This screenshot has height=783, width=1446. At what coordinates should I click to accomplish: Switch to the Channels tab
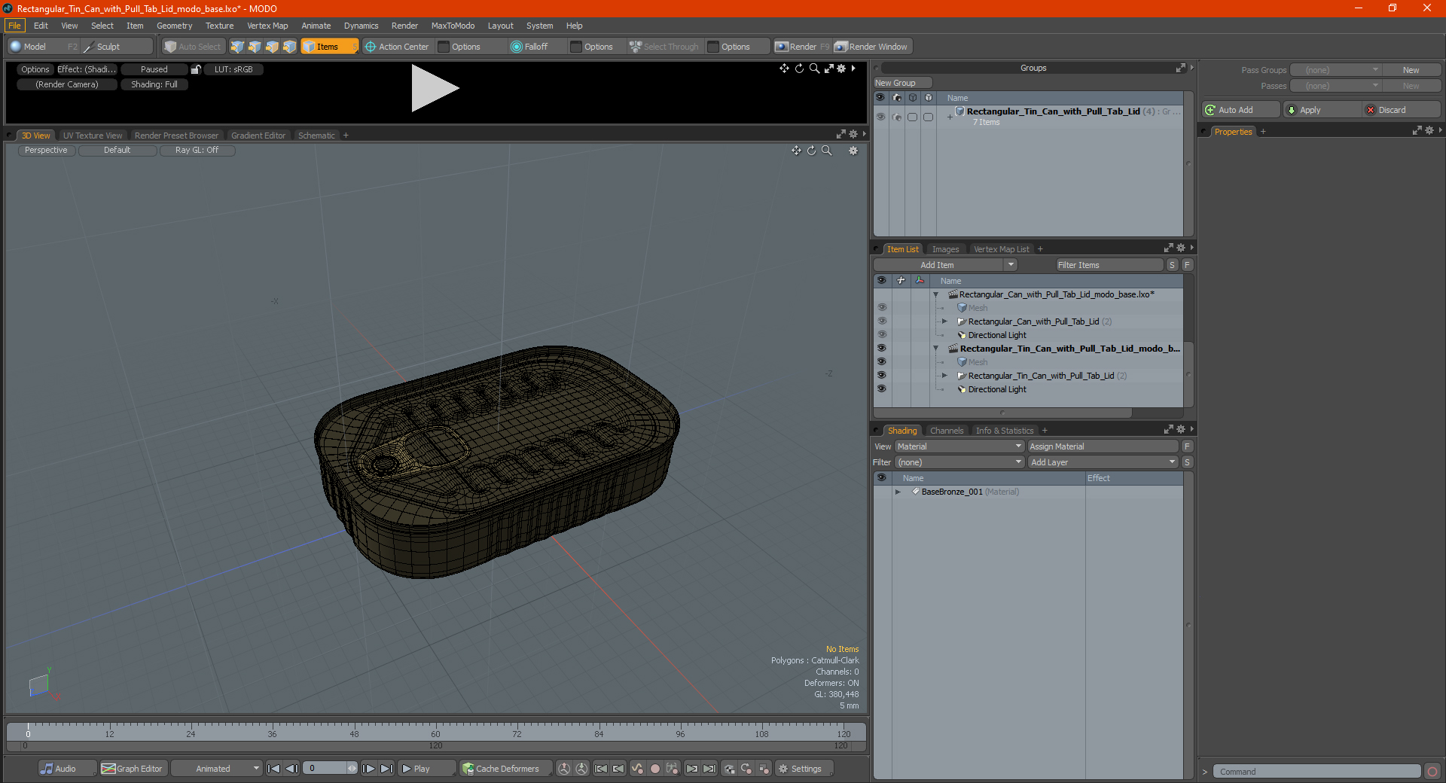947,431
